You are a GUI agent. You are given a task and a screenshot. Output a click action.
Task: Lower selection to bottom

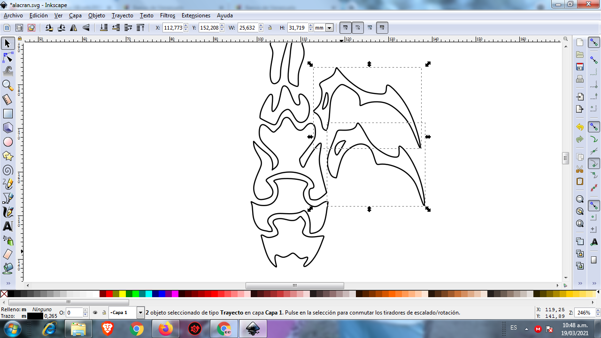point(104,28)
